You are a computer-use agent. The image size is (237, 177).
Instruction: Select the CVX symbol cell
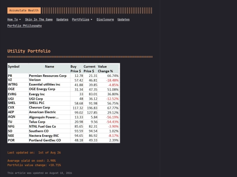click(11, 108)
